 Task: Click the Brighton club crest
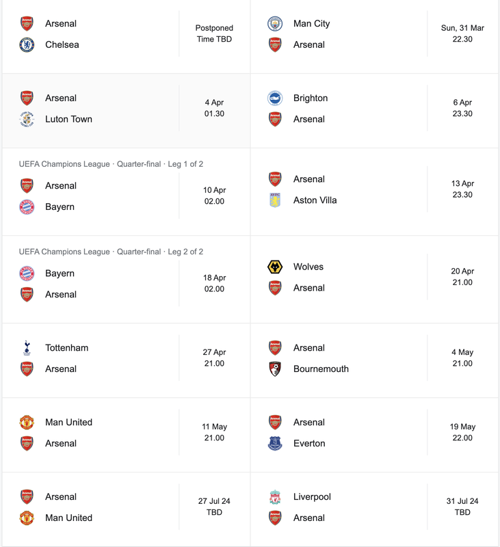point(275,98)
